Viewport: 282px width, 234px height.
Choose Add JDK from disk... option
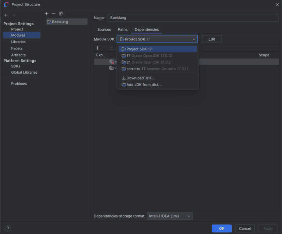click(144, 85)
